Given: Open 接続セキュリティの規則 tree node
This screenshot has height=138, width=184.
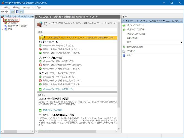Looking at the screenshot, I should pyautogui.click(x=18, y=26).
